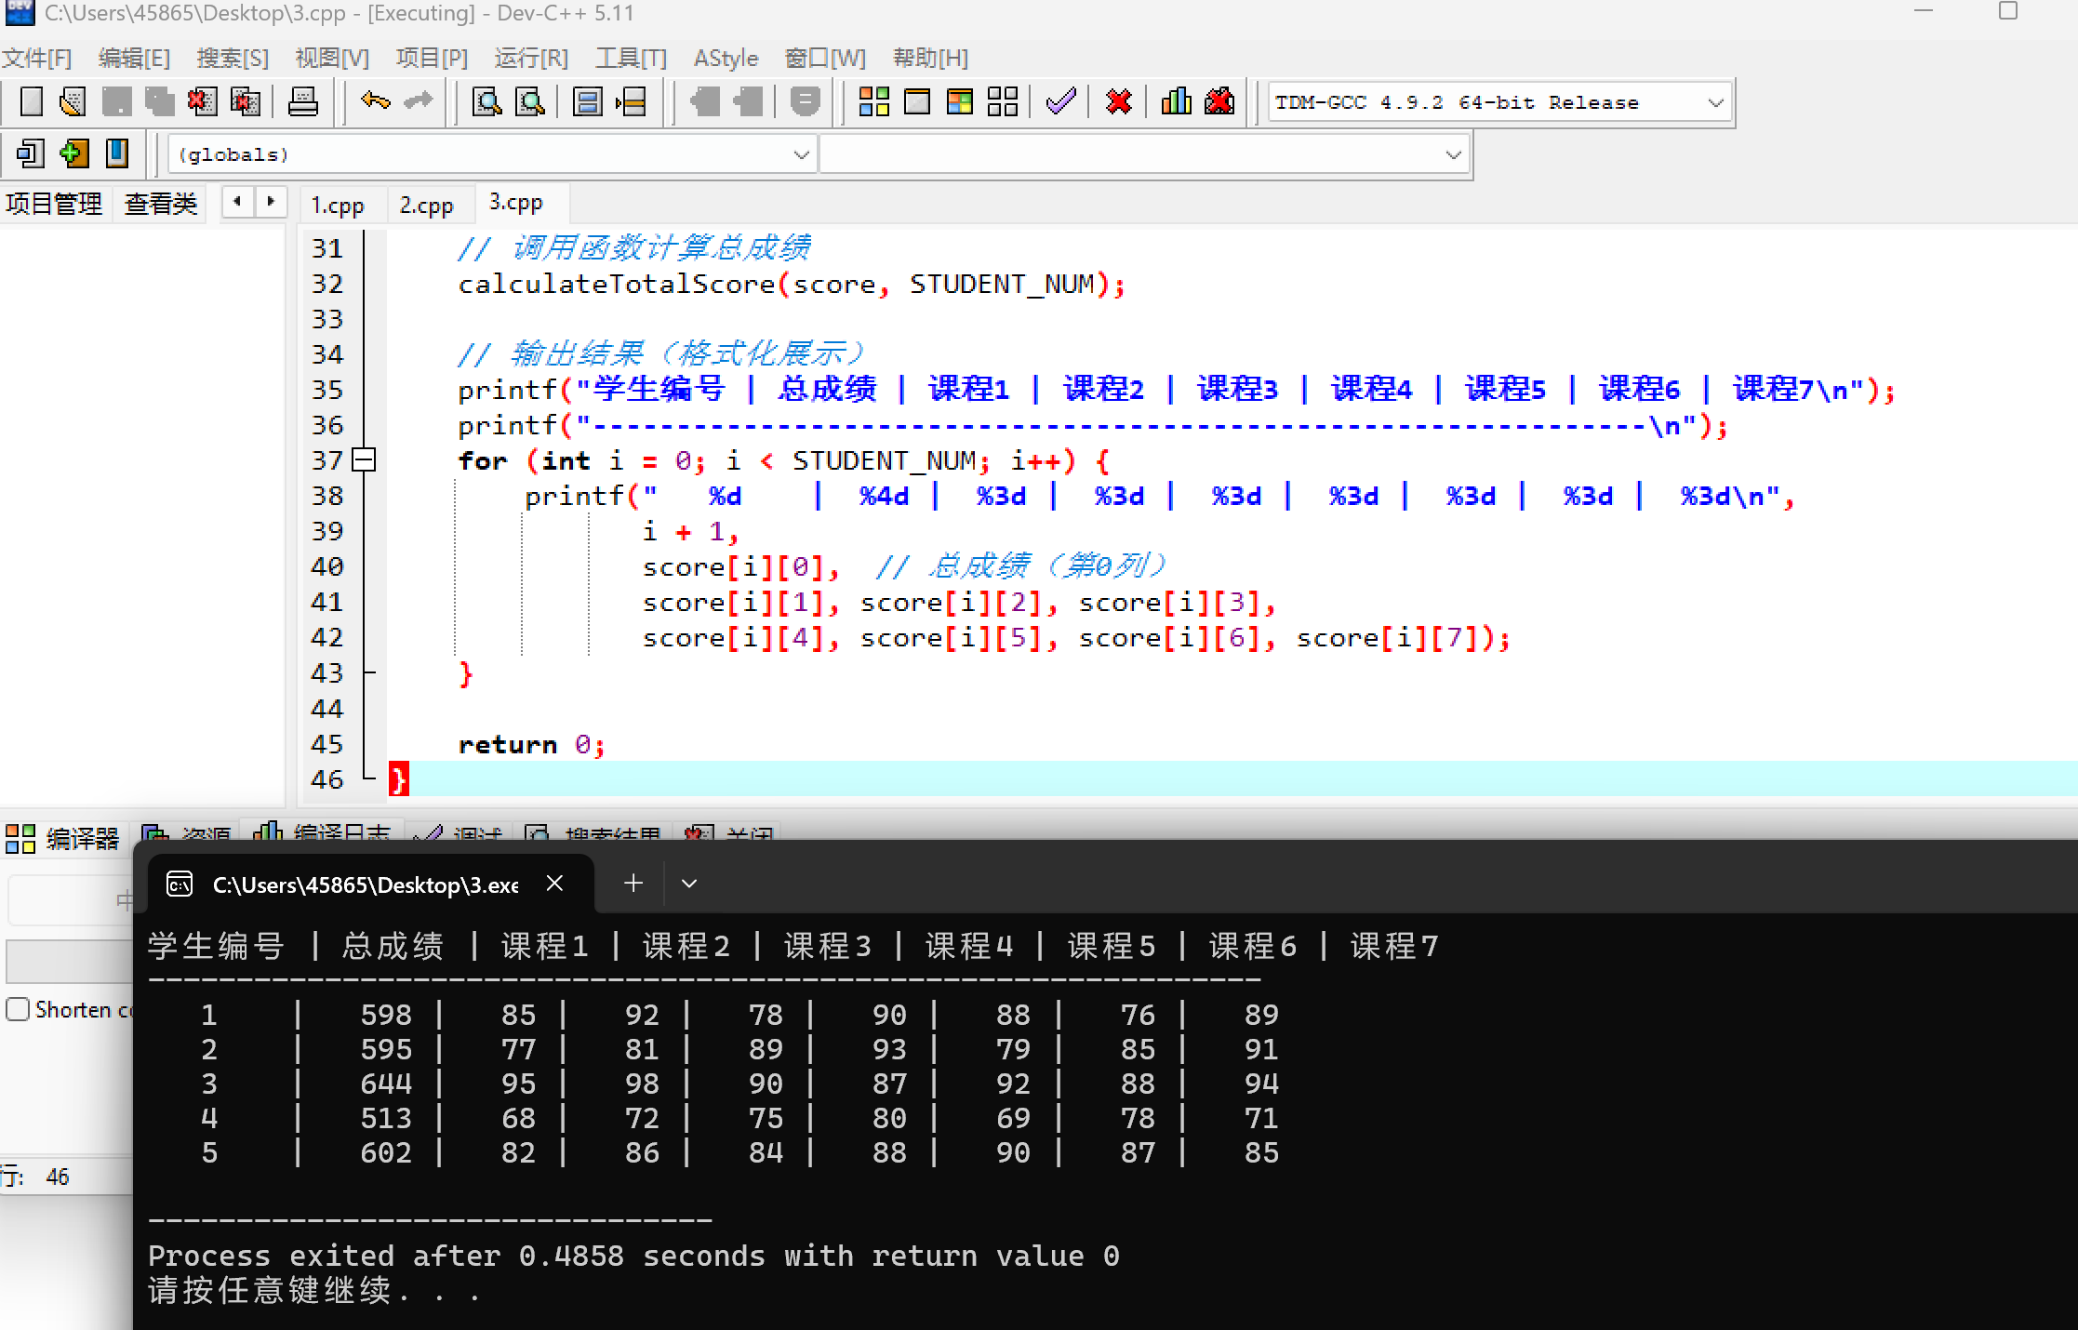The width and height of the screenshot is (2078, 1330).
Task: Open the terminal tab list dropdown chevron
Action: pos(688,884)
